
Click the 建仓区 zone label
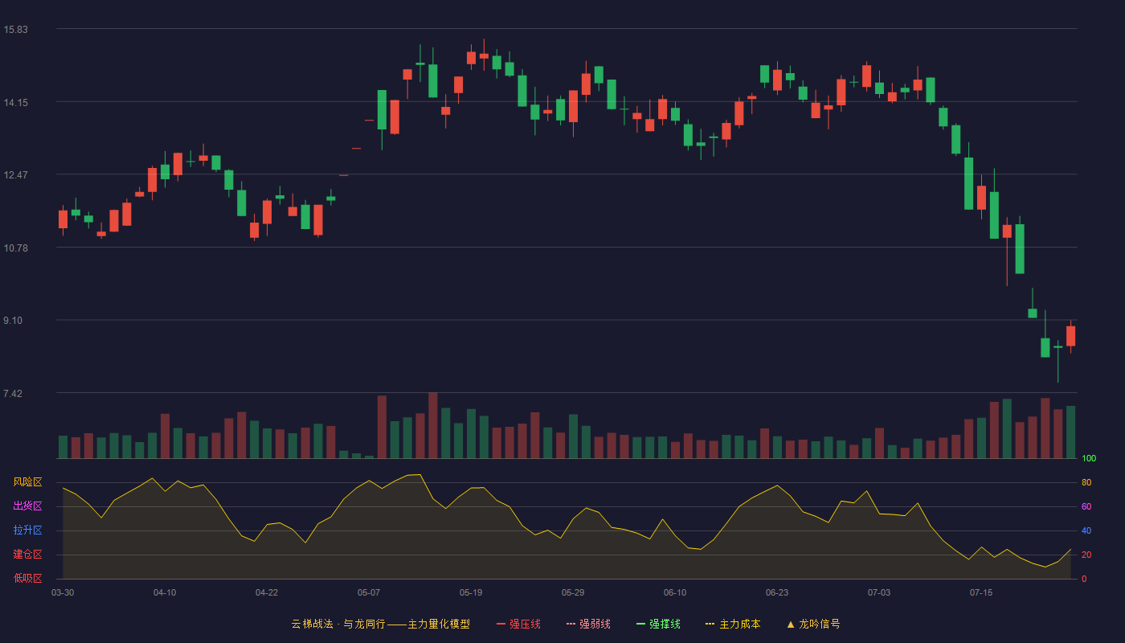tap(27, 555)
